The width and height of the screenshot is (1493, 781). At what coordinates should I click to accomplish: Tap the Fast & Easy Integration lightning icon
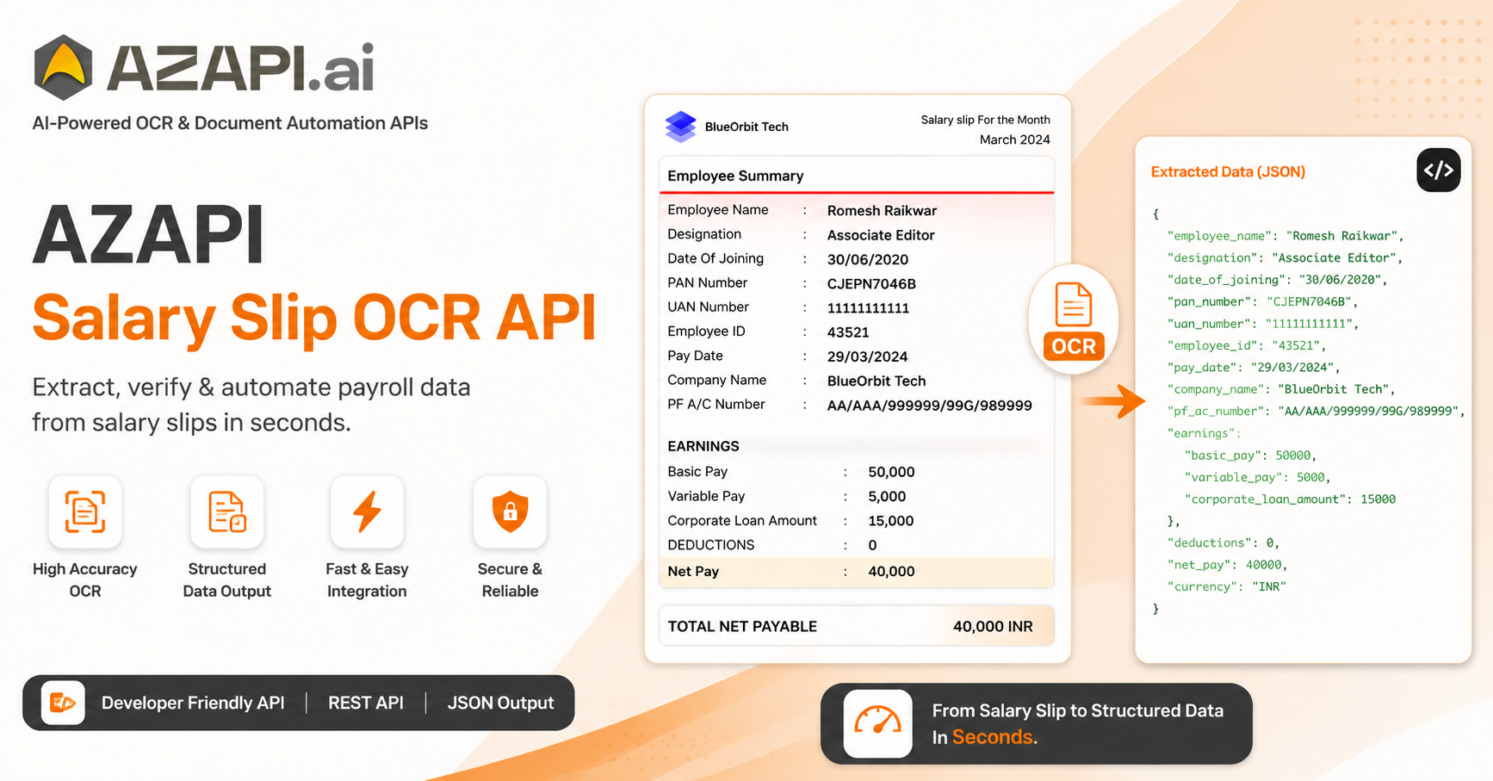click(x=368, y=511)
